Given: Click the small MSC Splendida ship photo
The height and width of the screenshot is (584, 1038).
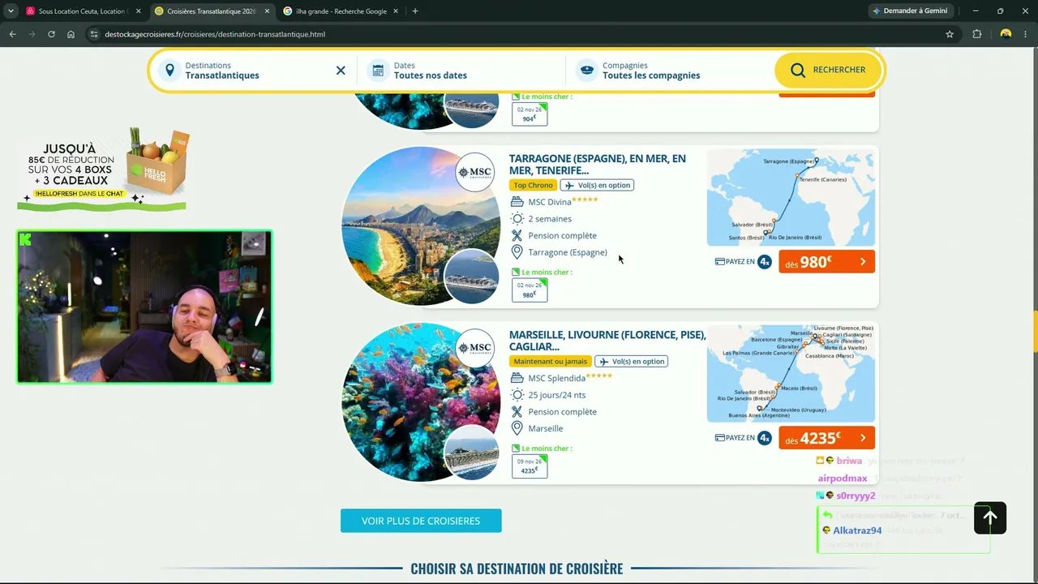Looking at the screenshot, I should point(471,453).
